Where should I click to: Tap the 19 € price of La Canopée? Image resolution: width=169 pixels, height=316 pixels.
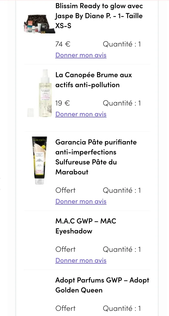[x=63, y=103]
